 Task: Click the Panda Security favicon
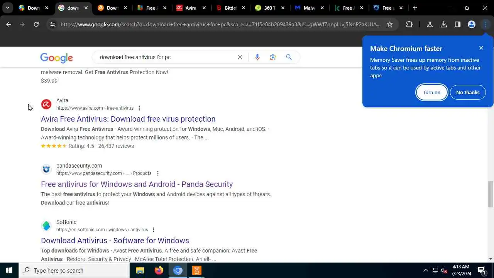46,170
